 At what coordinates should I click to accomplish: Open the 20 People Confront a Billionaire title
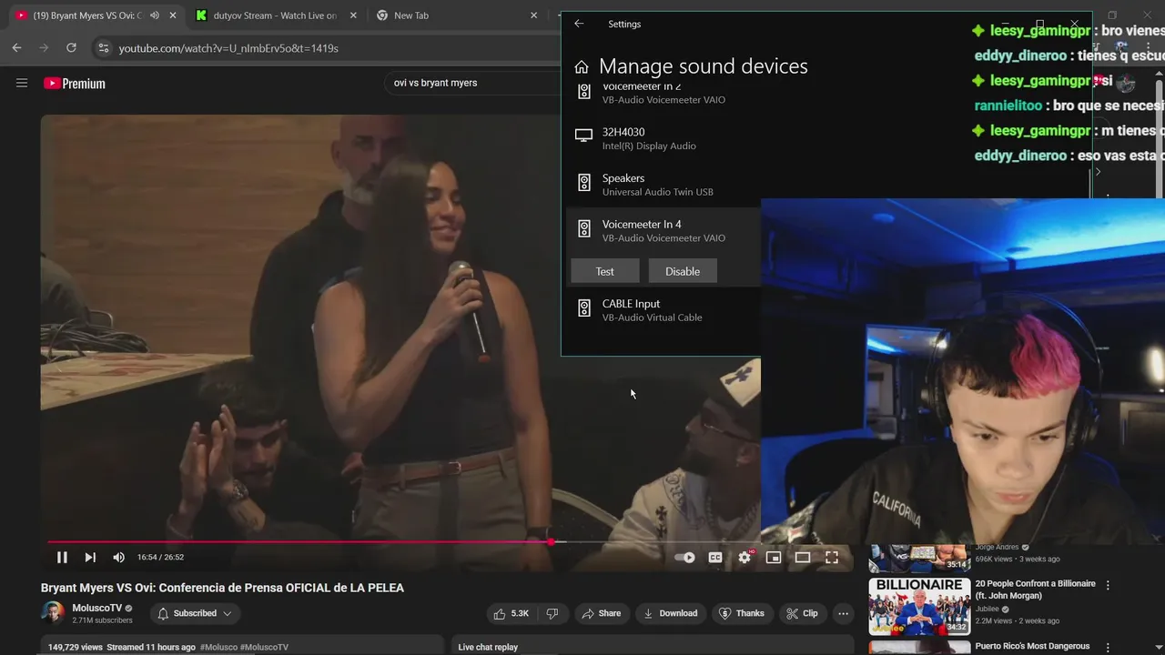coord(1035,589)
